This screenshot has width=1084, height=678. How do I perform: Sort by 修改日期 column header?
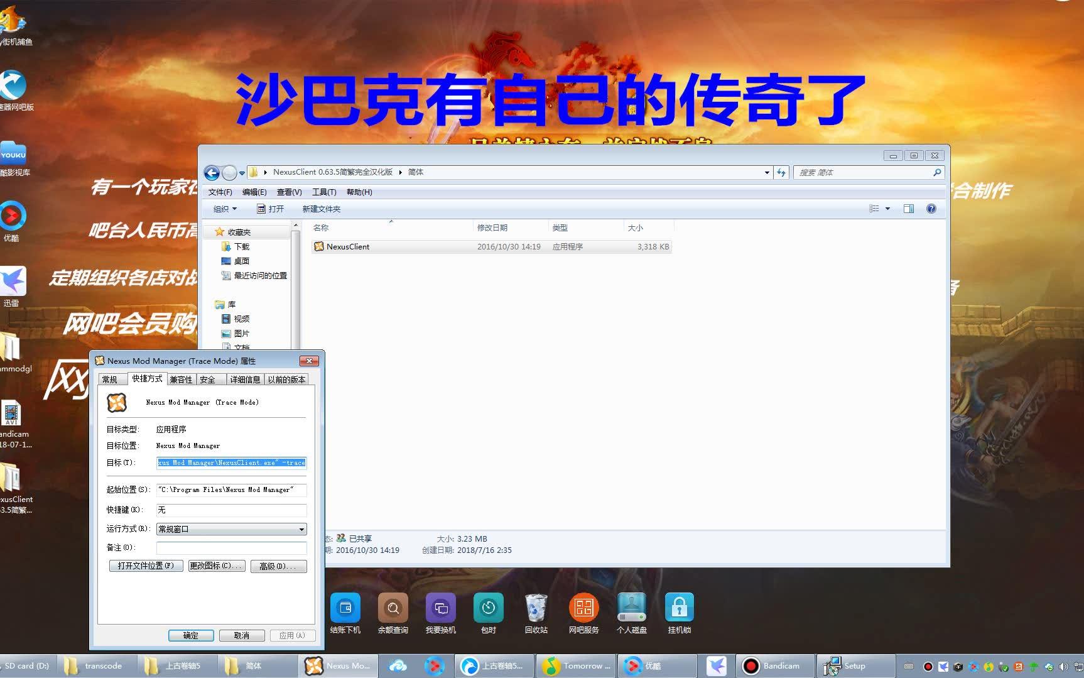511,227
